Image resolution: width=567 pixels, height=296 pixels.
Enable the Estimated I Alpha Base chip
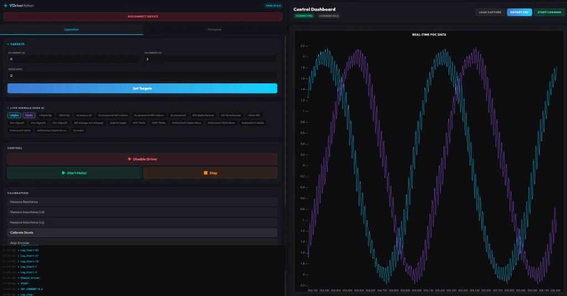tap(187, 123)
